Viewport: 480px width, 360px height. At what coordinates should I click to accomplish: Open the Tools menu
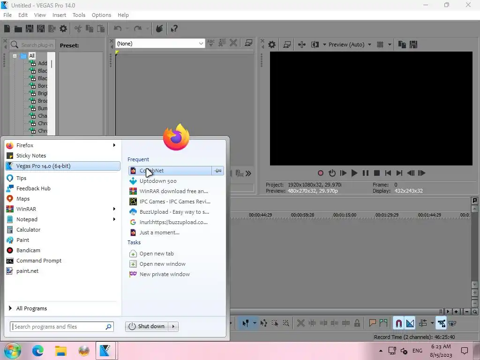[79, 15]
